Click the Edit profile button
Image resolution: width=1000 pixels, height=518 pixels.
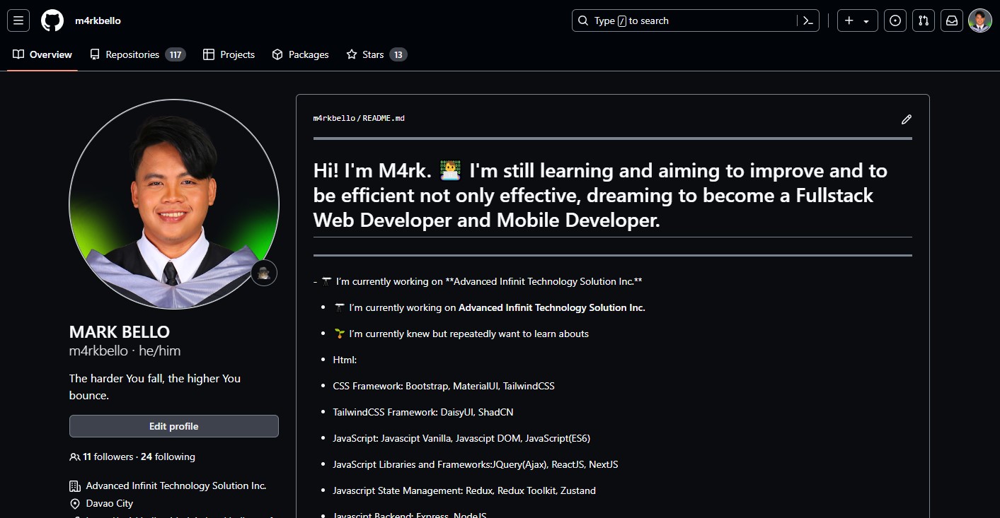coord(174,426)
